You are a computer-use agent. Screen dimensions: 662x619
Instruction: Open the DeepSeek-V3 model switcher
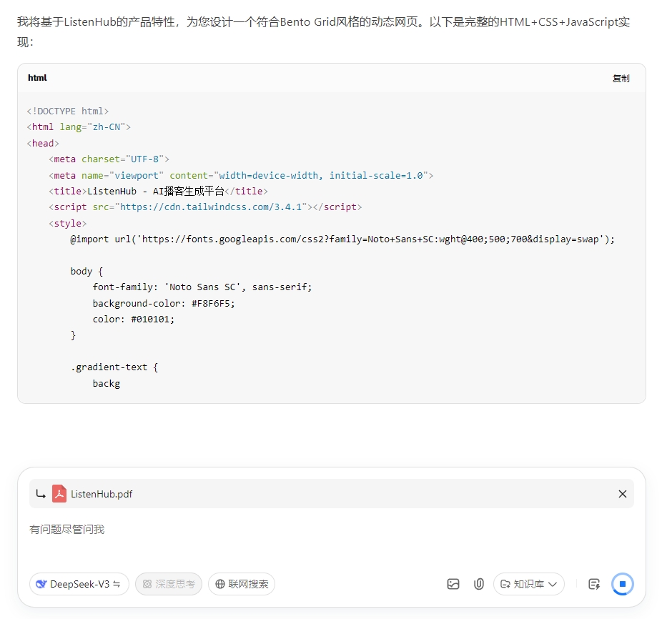click(x=79, y=584)
